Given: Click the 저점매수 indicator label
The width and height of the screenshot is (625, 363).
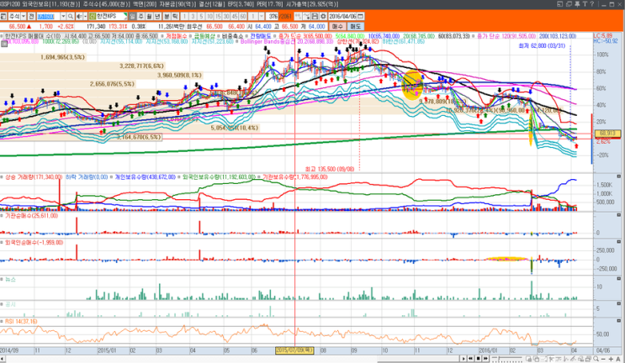Looking at the screenshot, I should coord(176,36).
